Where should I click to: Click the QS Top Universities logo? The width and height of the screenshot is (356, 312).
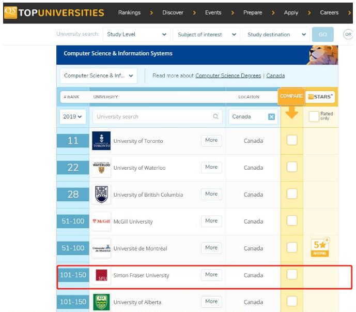[54, 13]
